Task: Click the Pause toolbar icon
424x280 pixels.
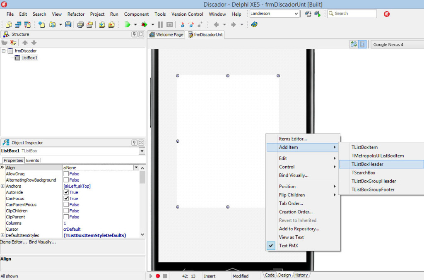Action: [160, 24]
